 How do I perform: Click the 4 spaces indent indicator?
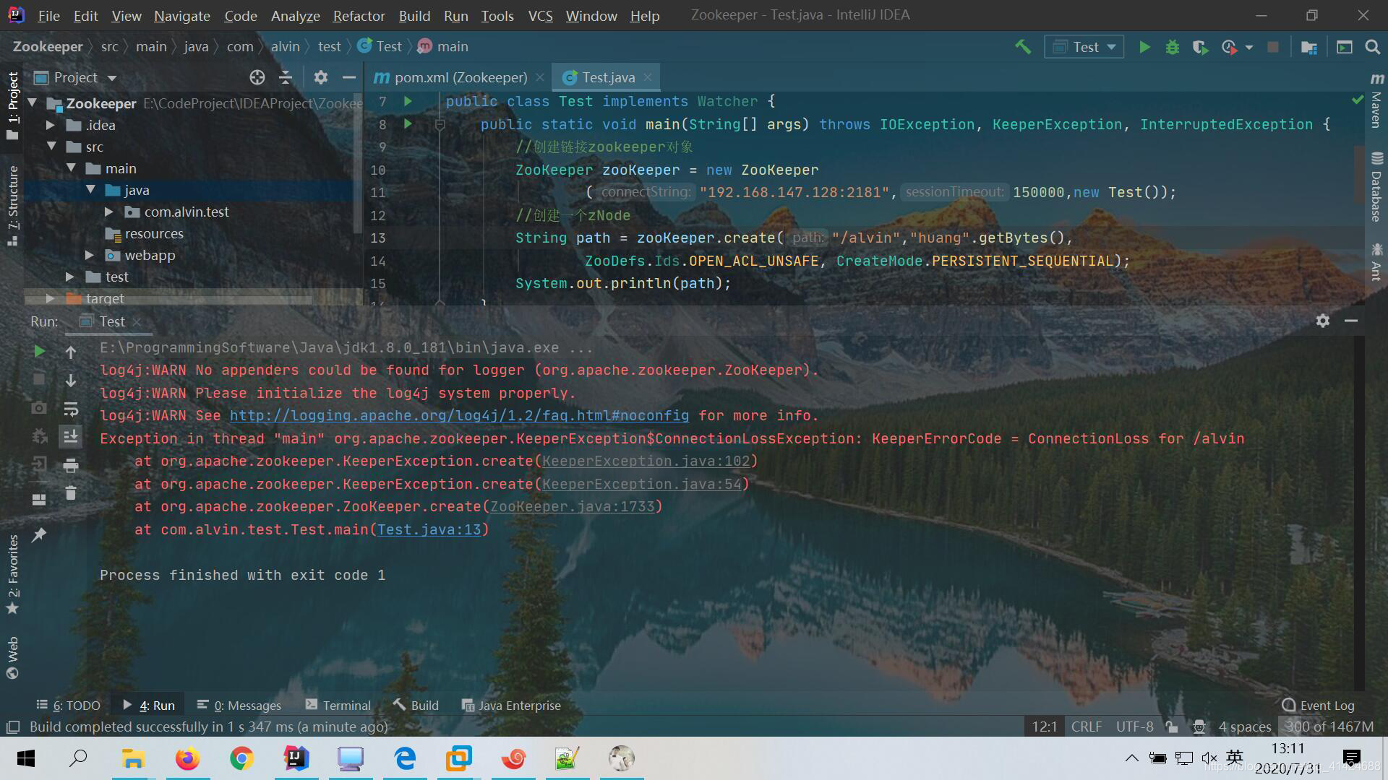(1244, 727)
